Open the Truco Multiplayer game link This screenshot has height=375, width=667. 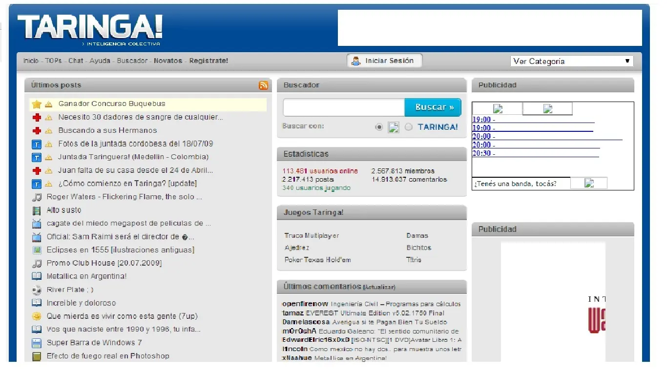coord(312,236)
